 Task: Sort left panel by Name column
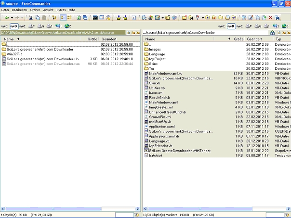coord(41,39)
